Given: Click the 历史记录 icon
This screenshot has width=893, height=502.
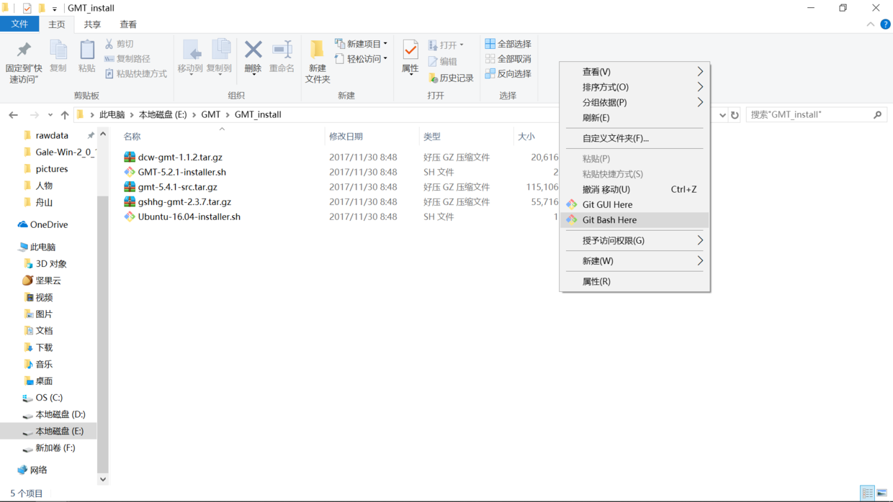Looking at the screenshot, I should pos(433,77).
